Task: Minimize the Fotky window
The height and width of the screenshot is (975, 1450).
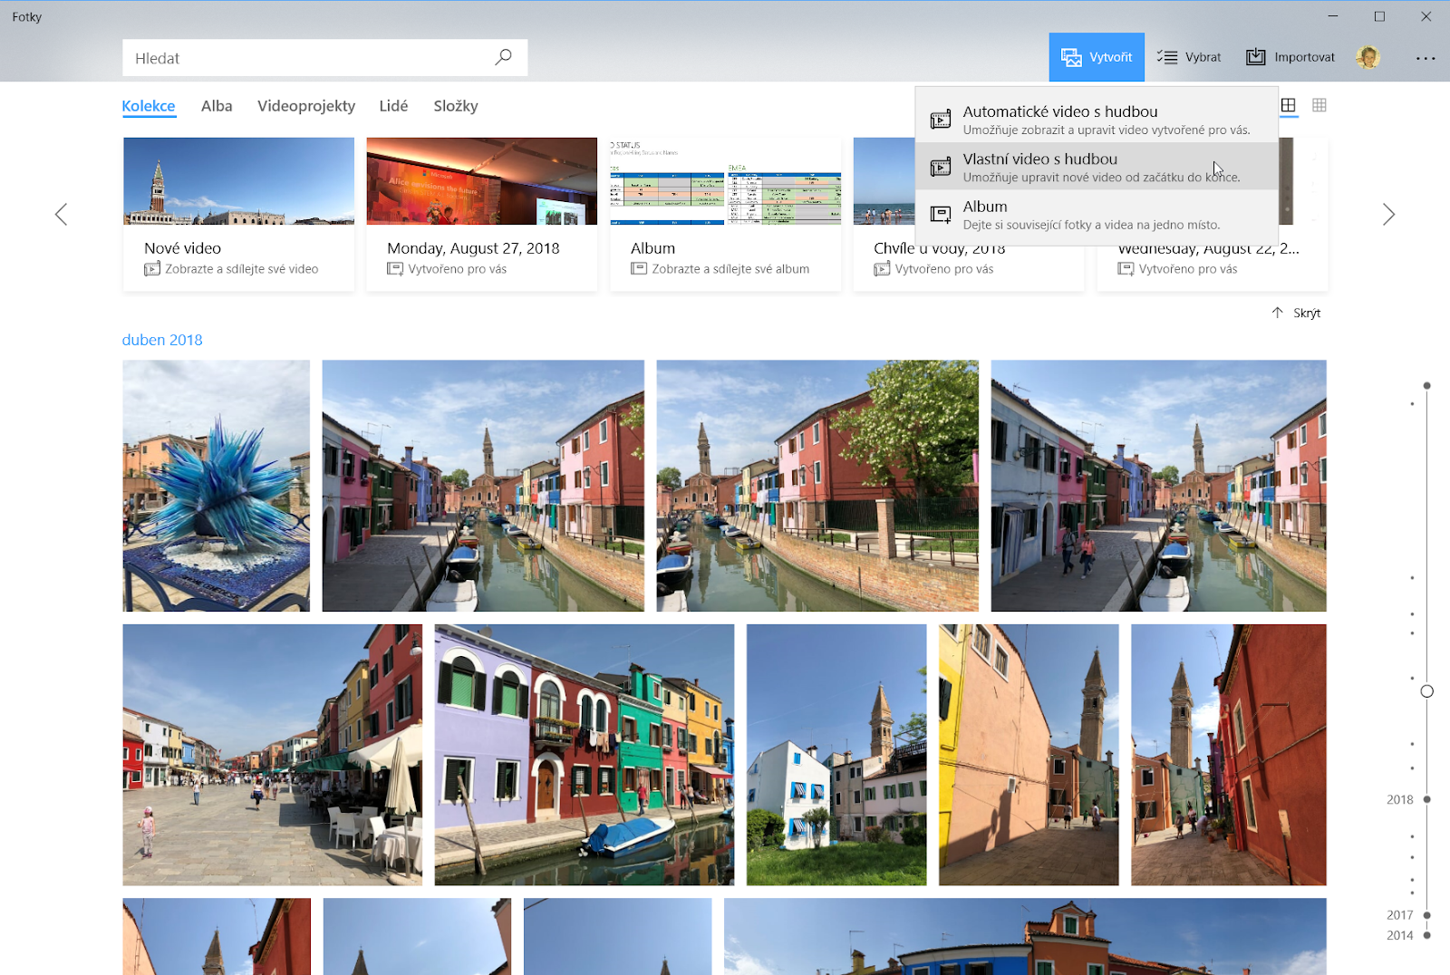Action: click(1332, 16)
